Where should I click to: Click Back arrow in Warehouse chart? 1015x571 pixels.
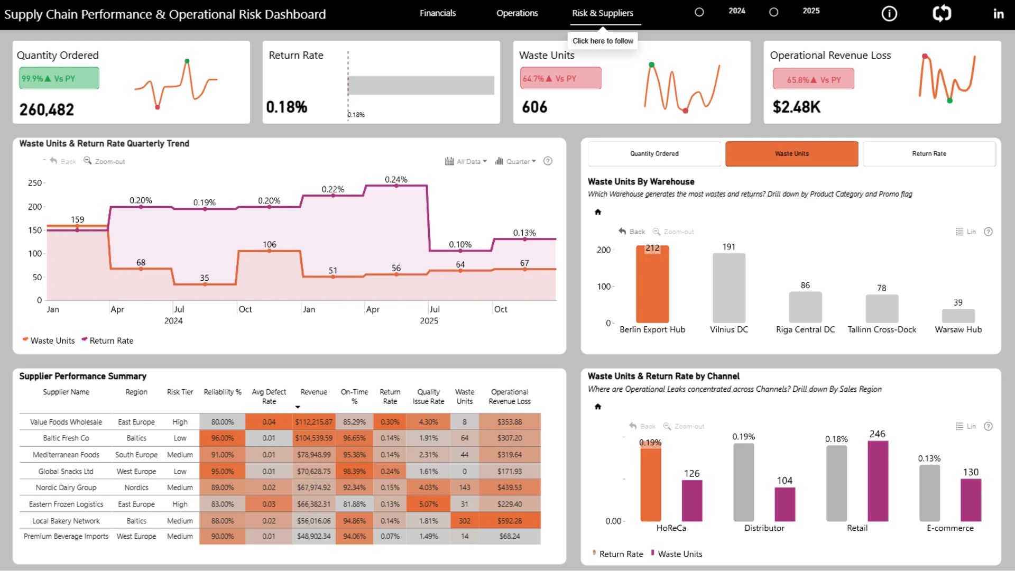pos(622,232)
